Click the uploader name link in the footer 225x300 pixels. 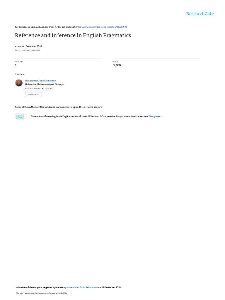point(82,287)
